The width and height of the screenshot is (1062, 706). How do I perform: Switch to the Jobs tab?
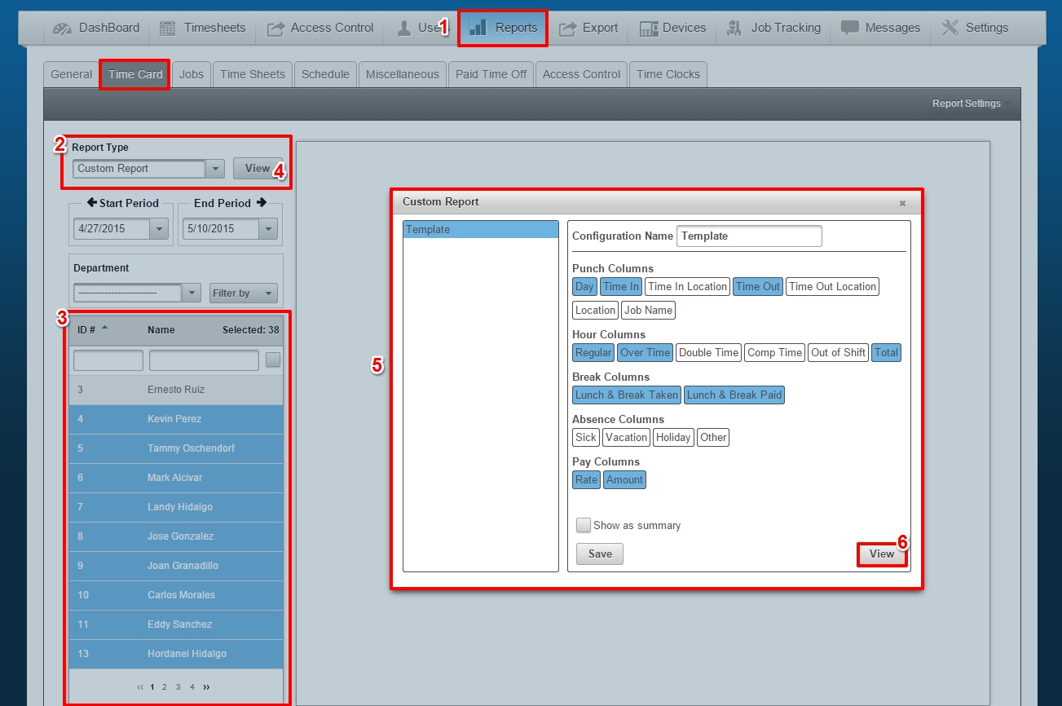192,74
